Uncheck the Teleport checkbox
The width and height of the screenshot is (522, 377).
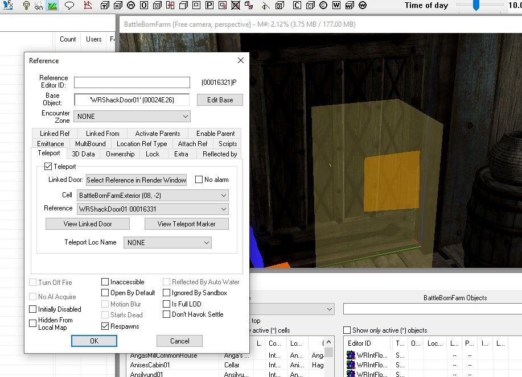coord(48,166)
